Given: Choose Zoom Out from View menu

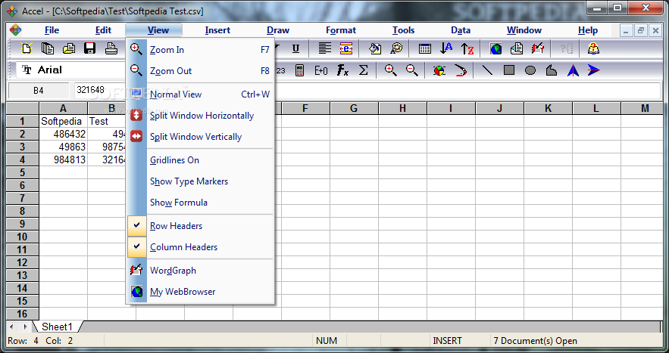Looking at the screenshot, I should pyautogui.click(x=200, y=71).
